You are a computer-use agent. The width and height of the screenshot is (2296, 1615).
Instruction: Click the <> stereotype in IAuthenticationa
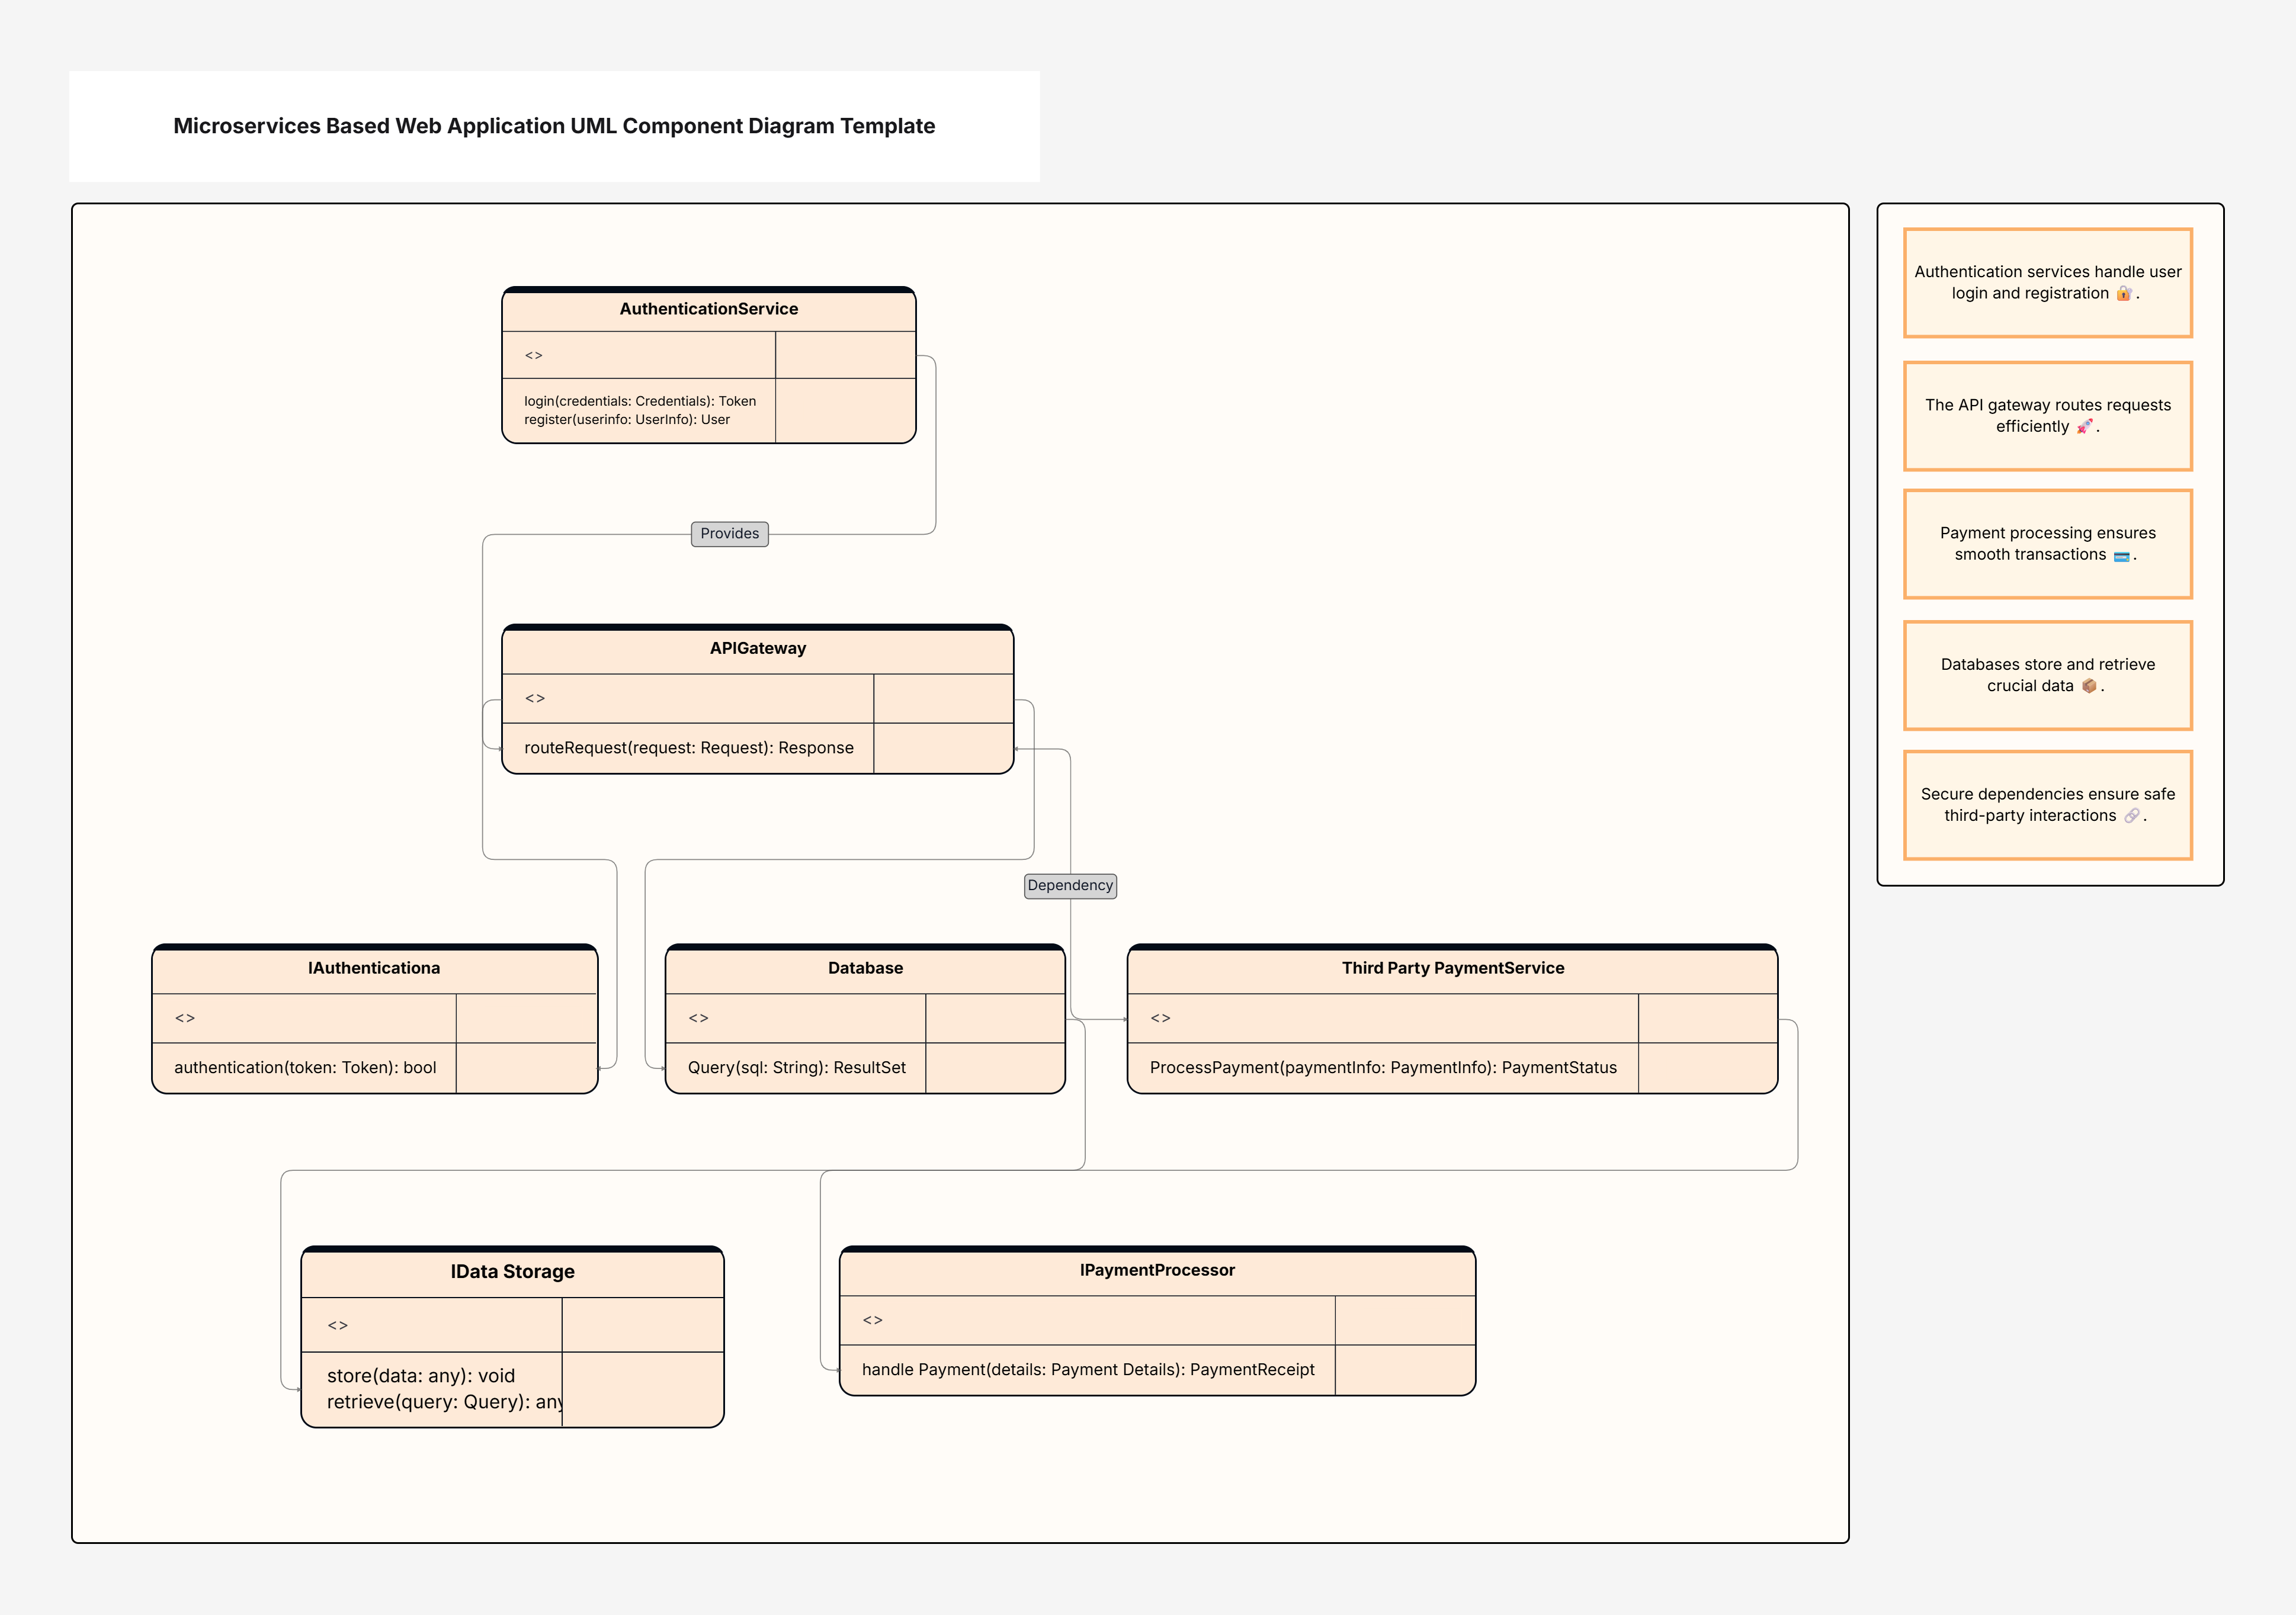click(185, 1019)
